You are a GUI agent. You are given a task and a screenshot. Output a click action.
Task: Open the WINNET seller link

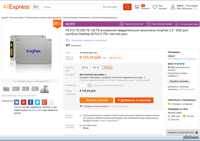(171, 56)
